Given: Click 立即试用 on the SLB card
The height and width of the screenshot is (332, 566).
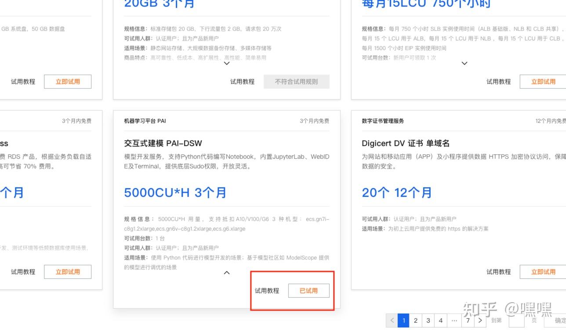Looking at the screenshot, I should pos(544,81).
